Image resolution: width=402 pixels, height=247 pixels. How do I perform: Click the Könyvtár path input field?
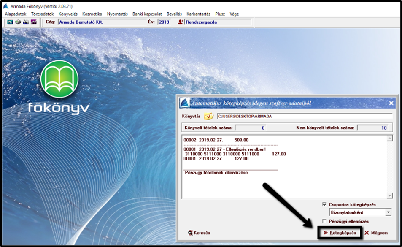(305, 117)
